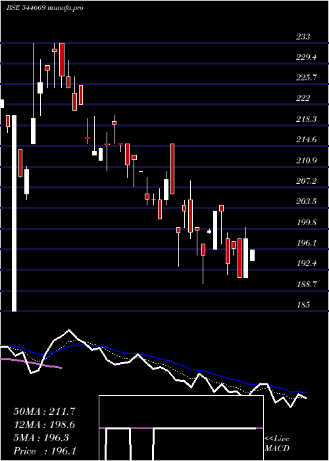
Task: Click the 229.4 price axis label
Action: (x=307, y=57)
